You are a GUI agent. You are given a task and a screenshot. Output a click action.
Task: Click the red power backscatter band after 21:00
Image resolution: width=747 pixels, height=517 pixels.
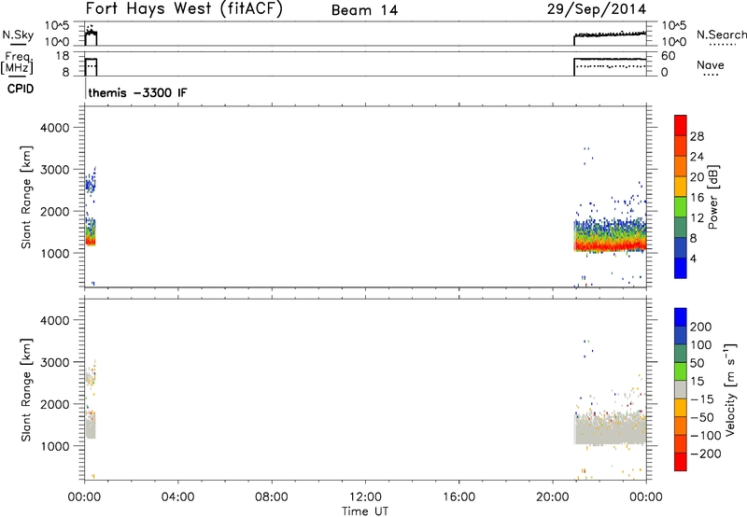(611, 245)
